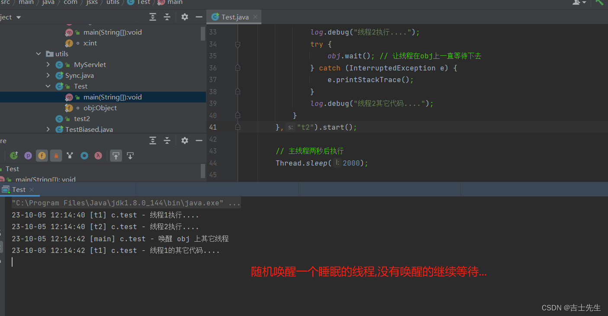Viewport: 608px width, 316px height.
Task: Click the MyServlet class icon
Action: pyautogui.click(x=59, y=65)
